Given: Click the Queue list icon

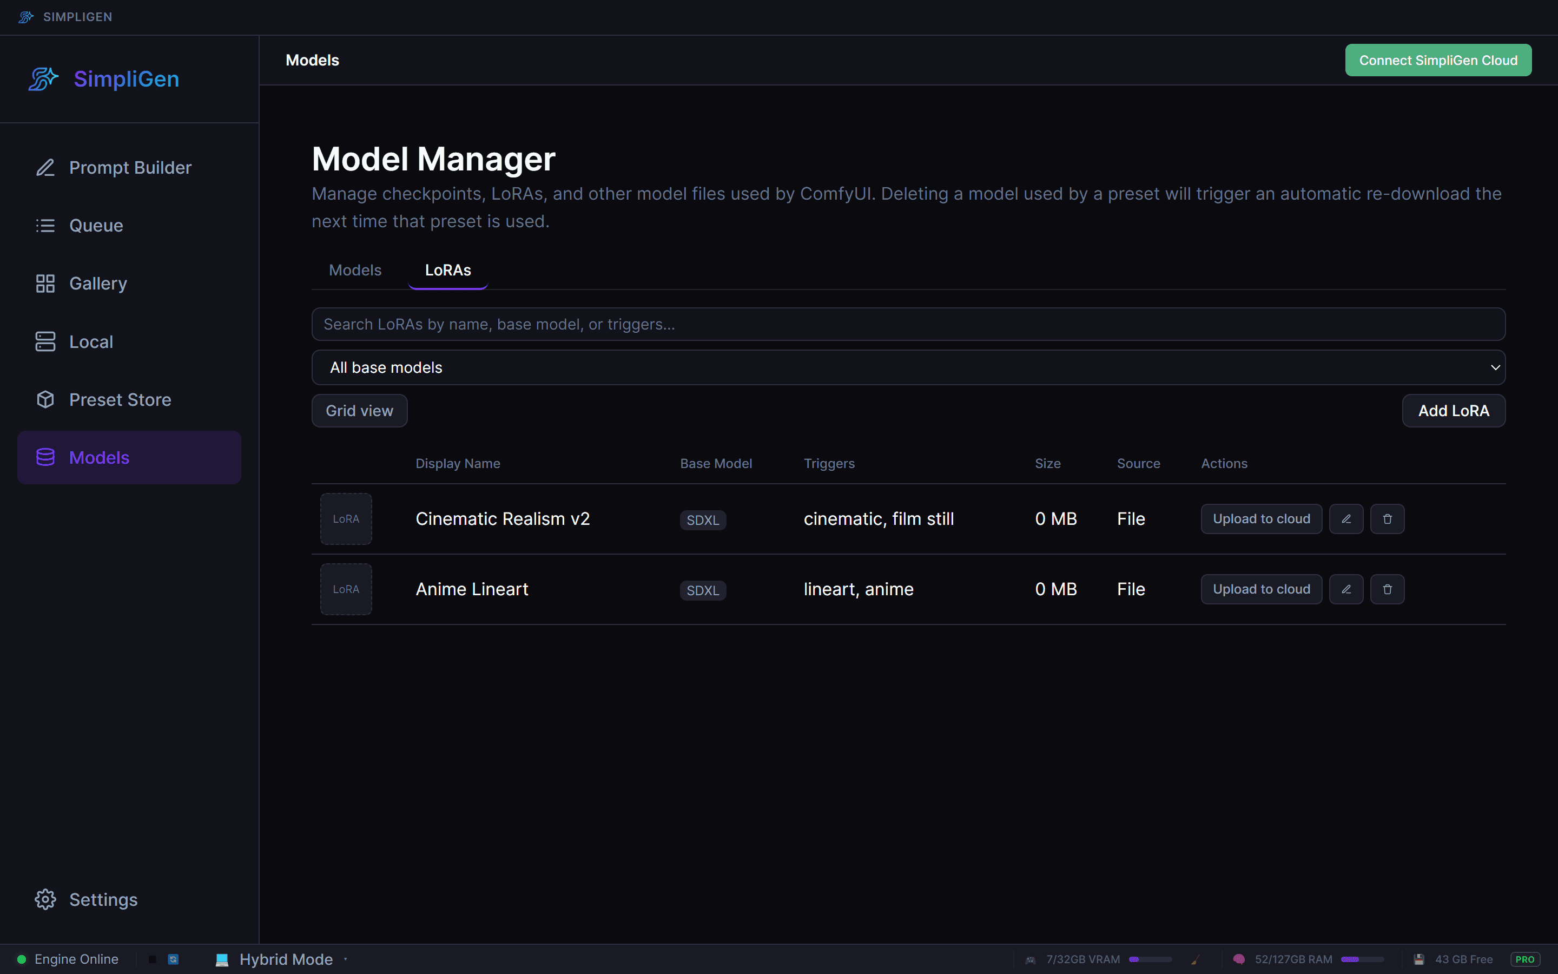Looking at the screenshot, I should 45,226.
